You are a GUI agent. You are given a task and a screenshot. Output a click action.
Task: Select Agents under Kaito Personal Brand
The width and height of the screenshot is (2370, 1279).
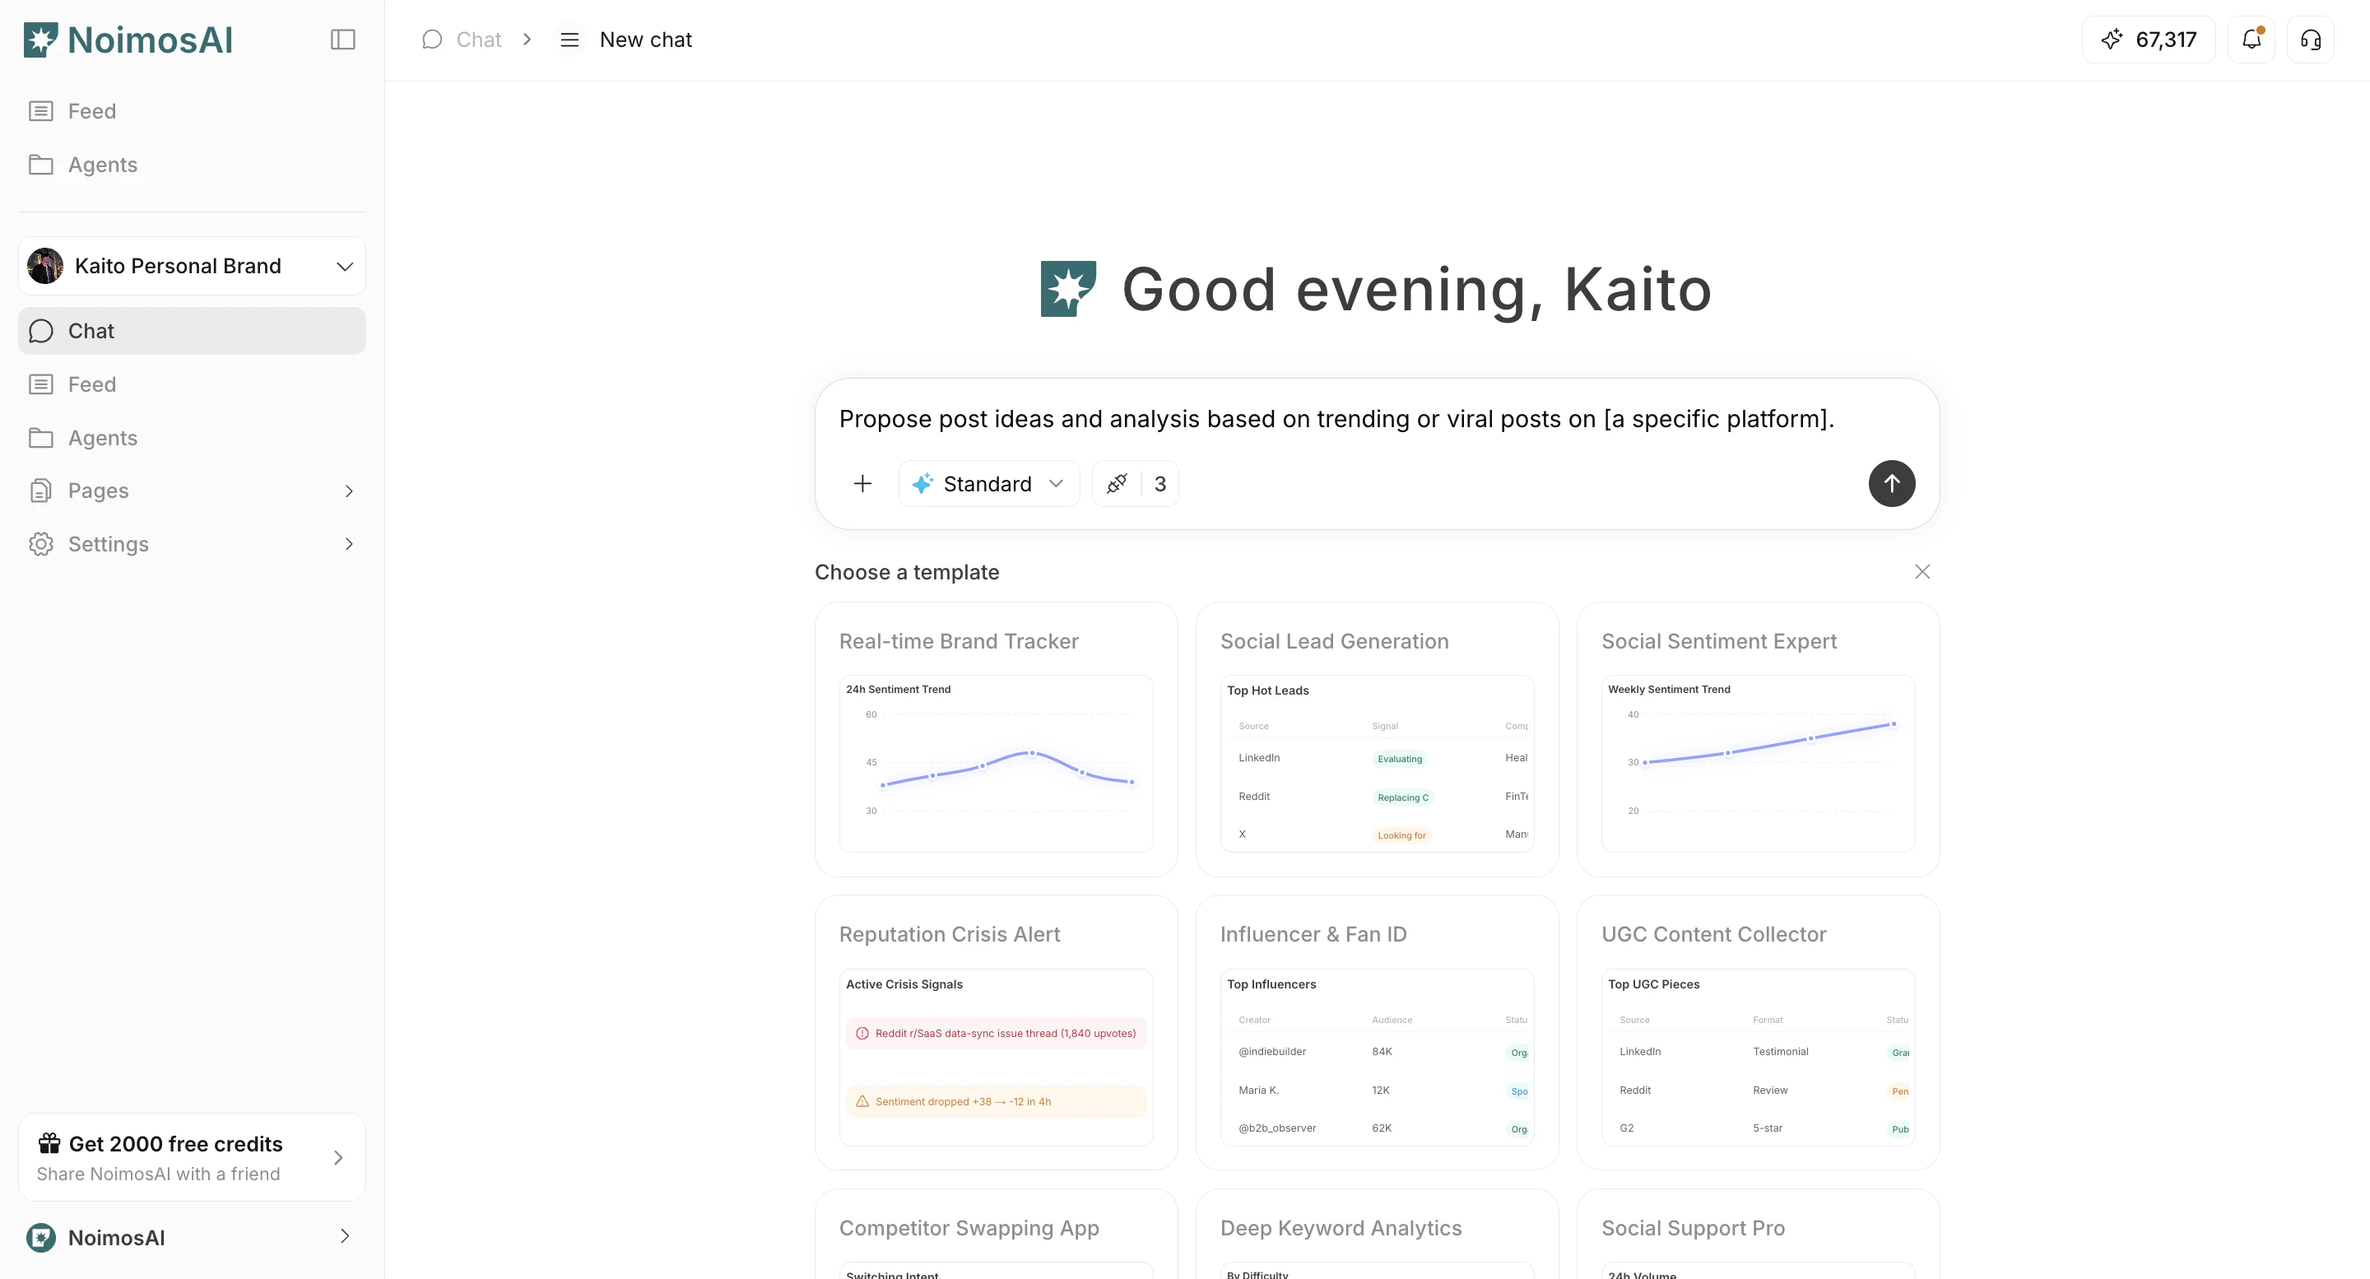192,438
